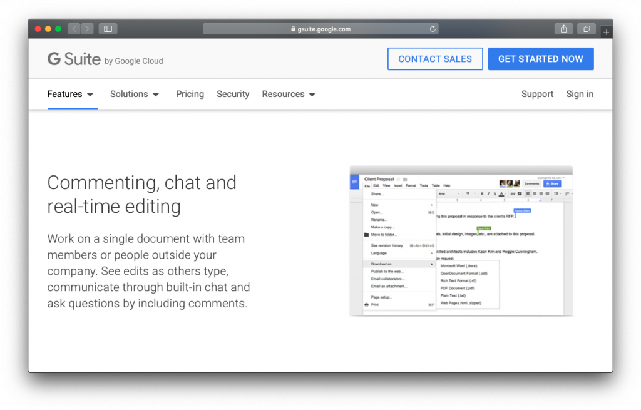Show all tabs overview icon
Image resolution: width=641 pixels, height=410 pixels.
pos(587,29)
